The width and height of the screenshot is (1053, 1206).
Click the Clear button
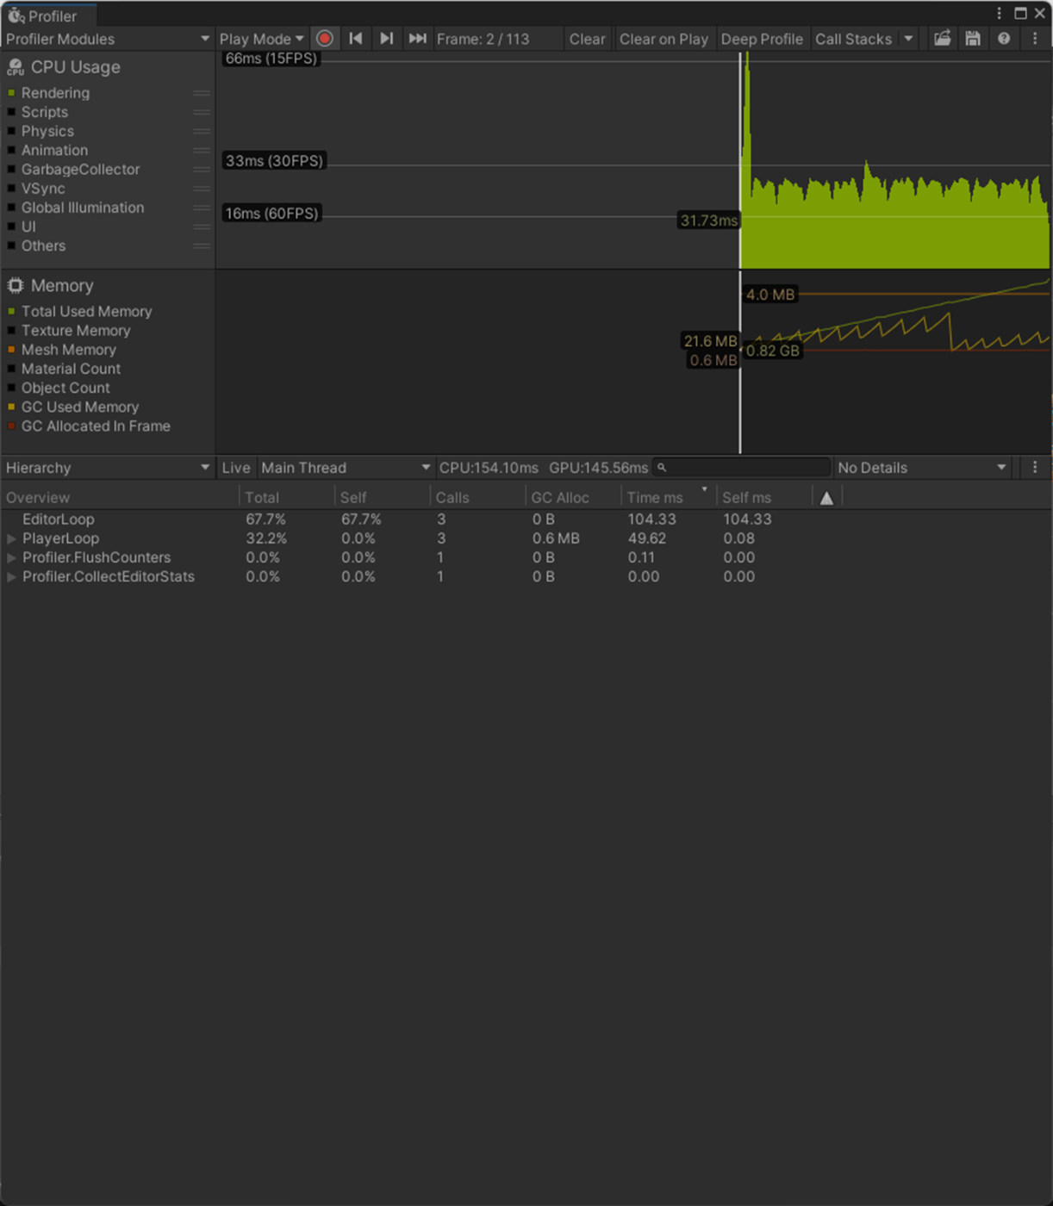point(588,39)
